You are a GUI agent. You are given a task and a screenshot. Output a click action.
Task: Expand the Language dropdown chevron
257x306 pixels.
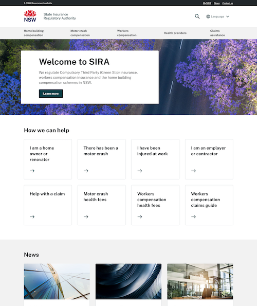pos(228,16)
